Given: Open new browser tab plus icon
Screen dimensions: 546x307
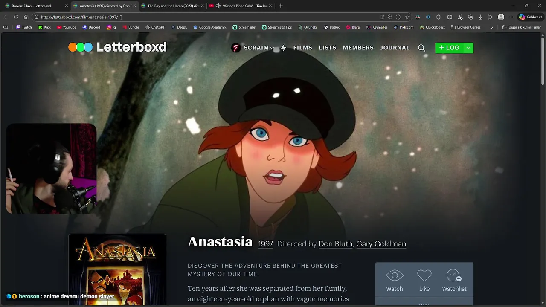Looking at the screenshot, I should tap(280, 6).
